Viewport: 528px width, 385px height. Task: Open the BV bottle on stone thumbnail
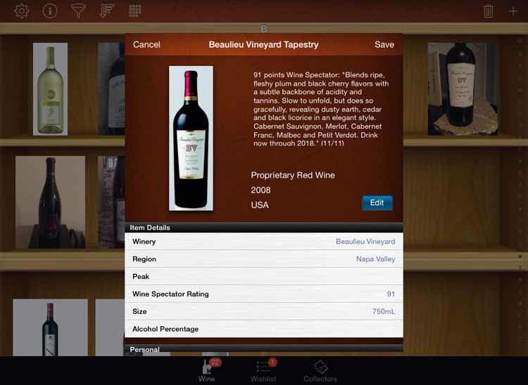click(463, 89)
